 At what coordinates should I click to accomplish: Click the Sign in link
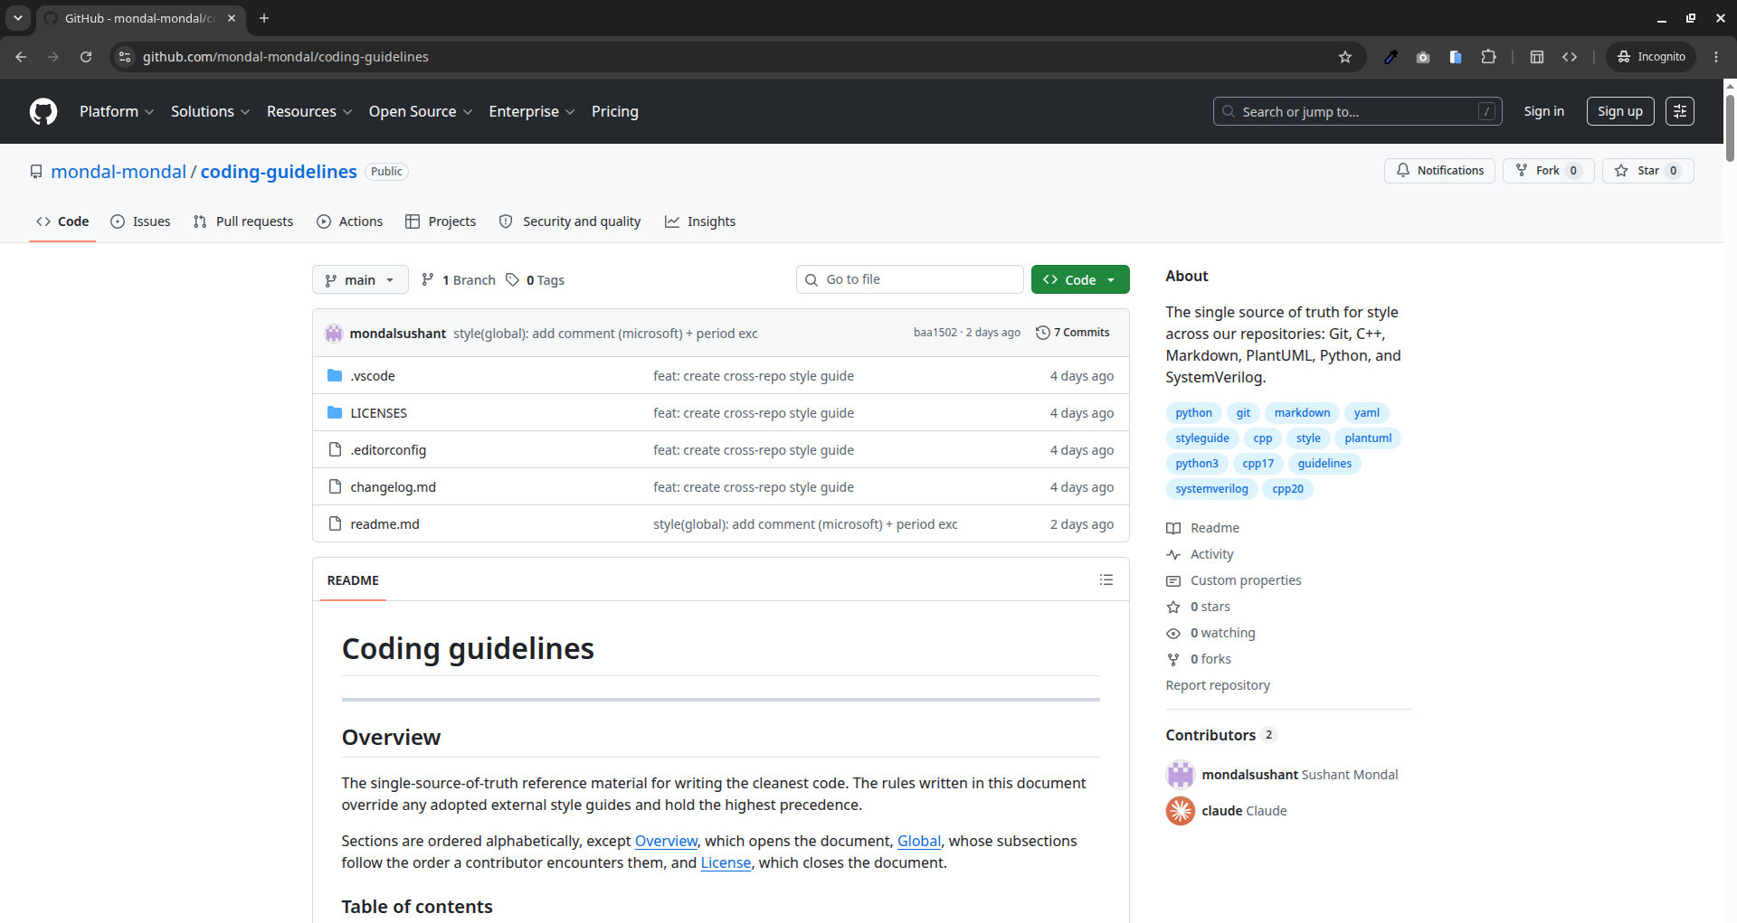click(x=1543, y=111)
